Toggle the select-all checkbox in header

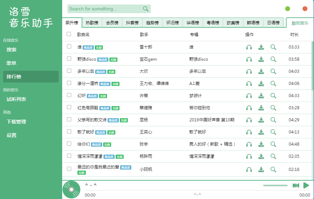69,34
